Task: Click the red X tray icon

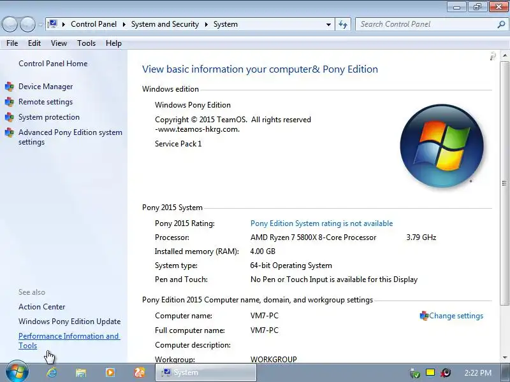Action: pyautogui.click(x=446, y=372)
